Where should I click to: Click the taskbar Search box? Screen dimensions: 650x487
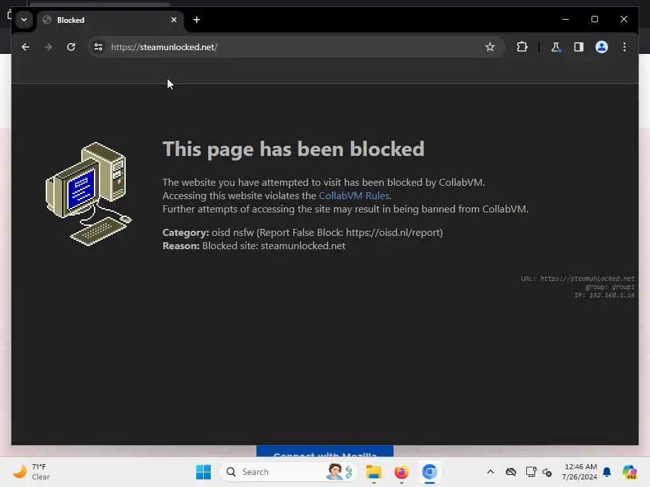[289, 472]
